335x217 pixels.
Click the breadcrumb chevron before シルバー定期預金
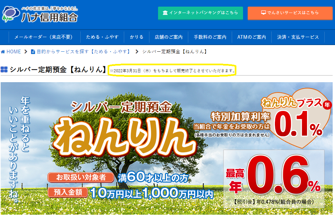point(137,52)
